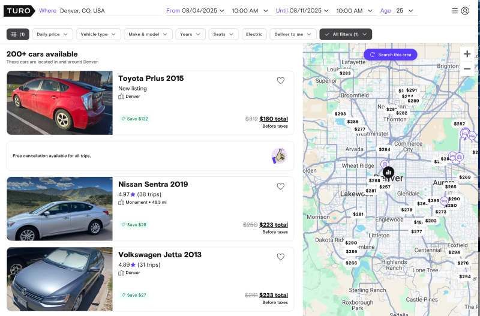
Task: Open the Years filter dropdown
Action: tap(190, 34)
